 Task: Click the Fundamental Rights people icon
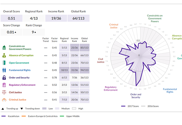point(4,70)
